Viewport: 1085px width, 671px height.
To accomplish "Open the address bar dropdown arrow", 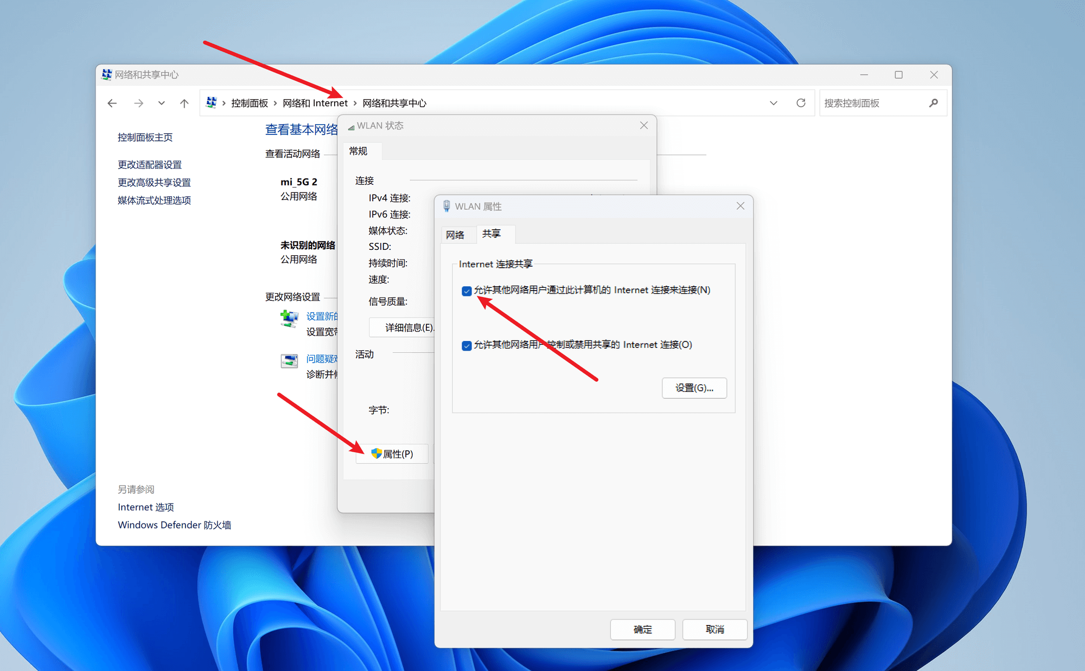I will click(x=774, y=102).
